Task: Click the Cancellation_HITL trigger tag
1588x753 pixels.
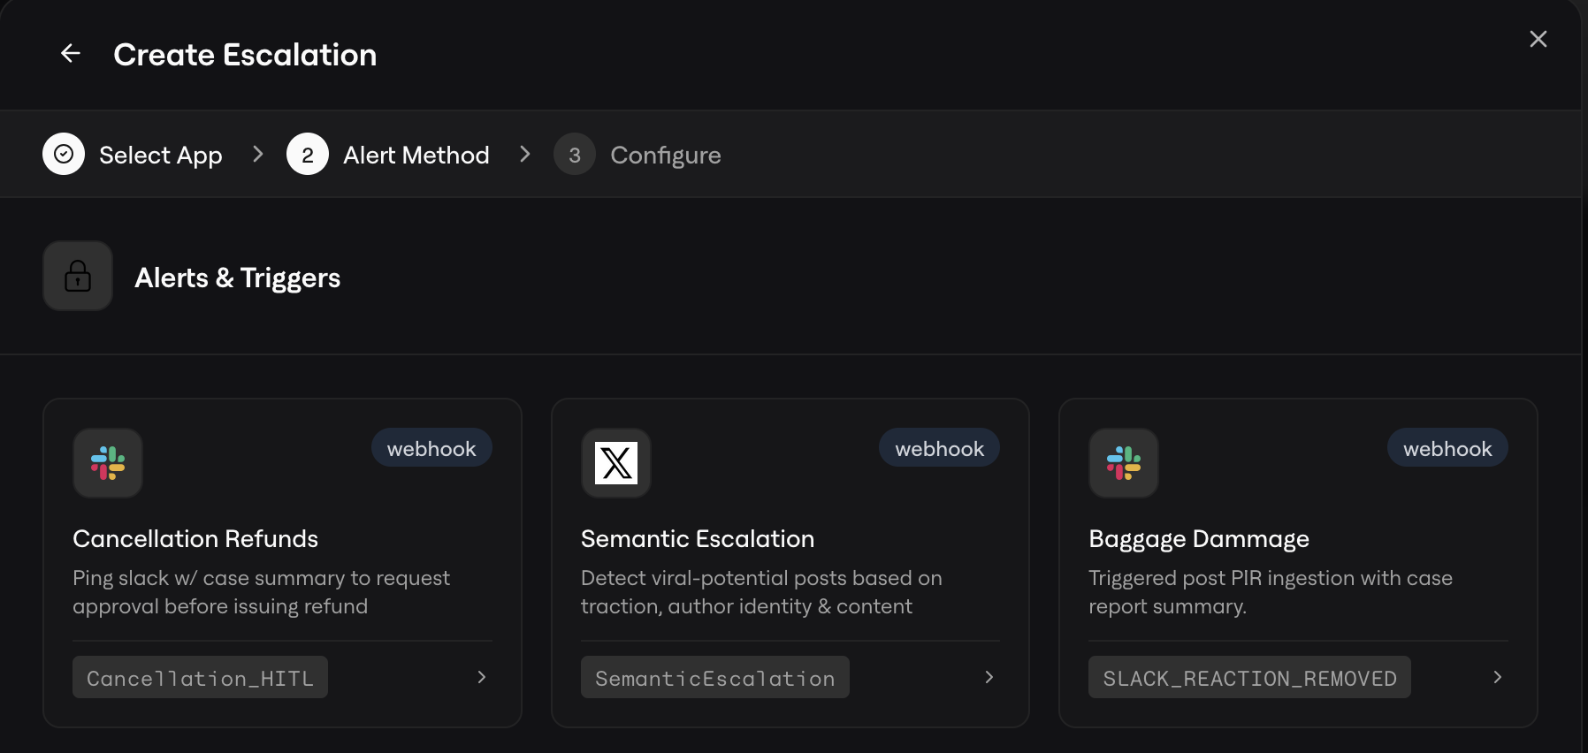Action: [200, 678]
